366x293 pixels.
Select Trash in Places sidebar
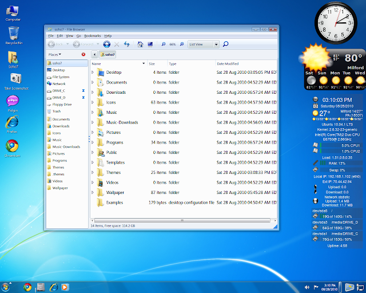67,111
